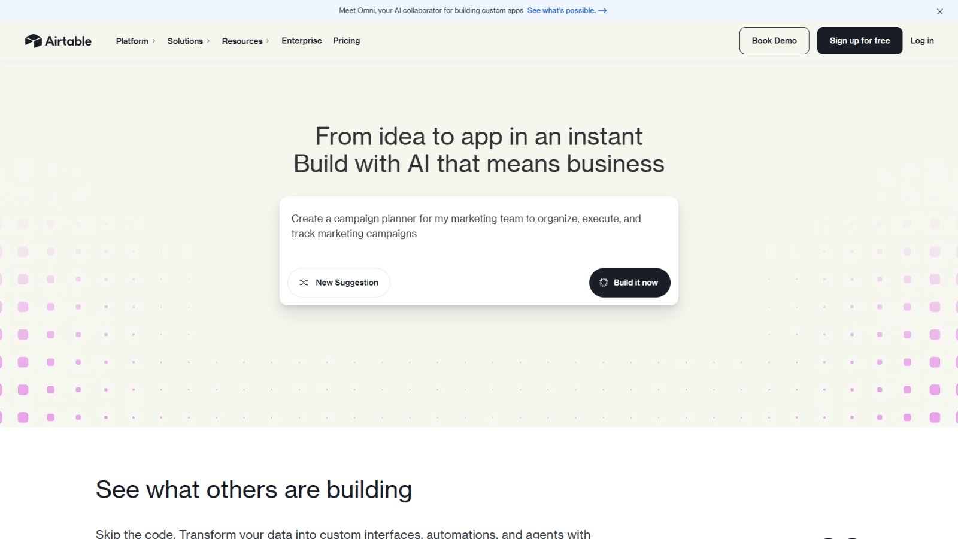958x539 pixels.
Task: Click the shuffle icon beside New Suggestion
Action: coord(304,282)
